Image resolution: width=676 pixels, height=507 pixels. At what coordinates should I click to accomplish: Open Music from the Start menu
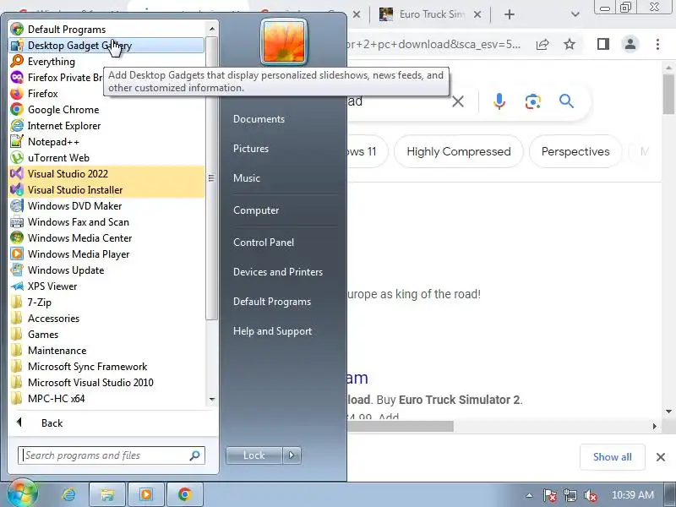click(247, 178)
